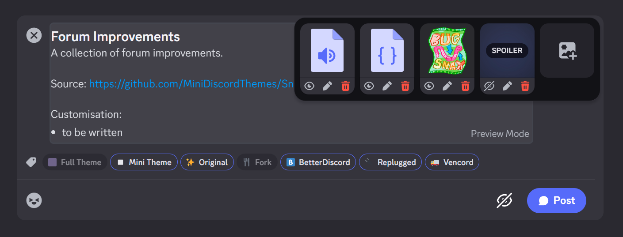Click the tag icon beside tags
This screenshot has width=623, height=237.
tap(31, 162)
